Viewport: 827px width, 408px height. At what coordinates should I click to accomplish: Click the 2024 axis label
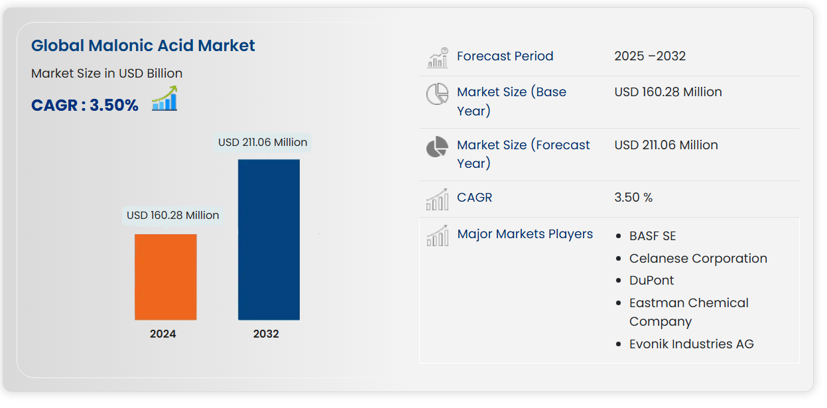[163, 334]
